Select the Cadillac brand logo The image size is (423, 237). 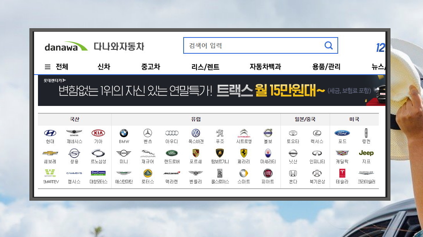342,153
